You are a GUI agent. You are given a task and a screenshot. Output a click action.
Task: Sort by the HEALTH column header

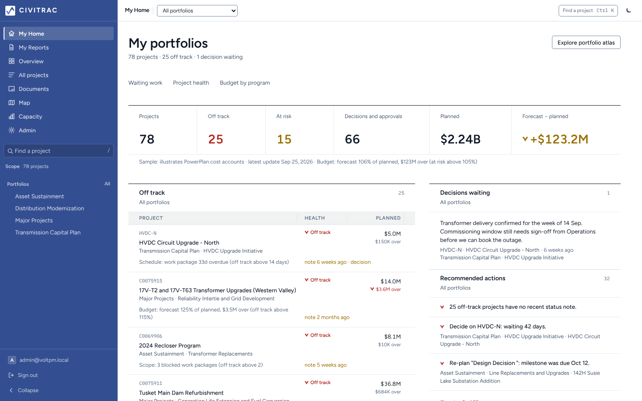pos(315,218)
